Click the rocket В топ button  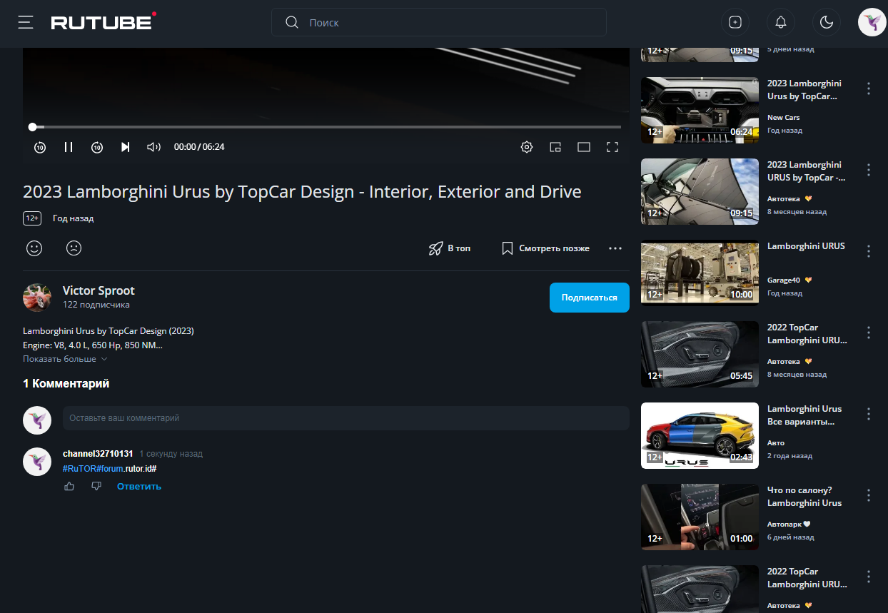450,248
